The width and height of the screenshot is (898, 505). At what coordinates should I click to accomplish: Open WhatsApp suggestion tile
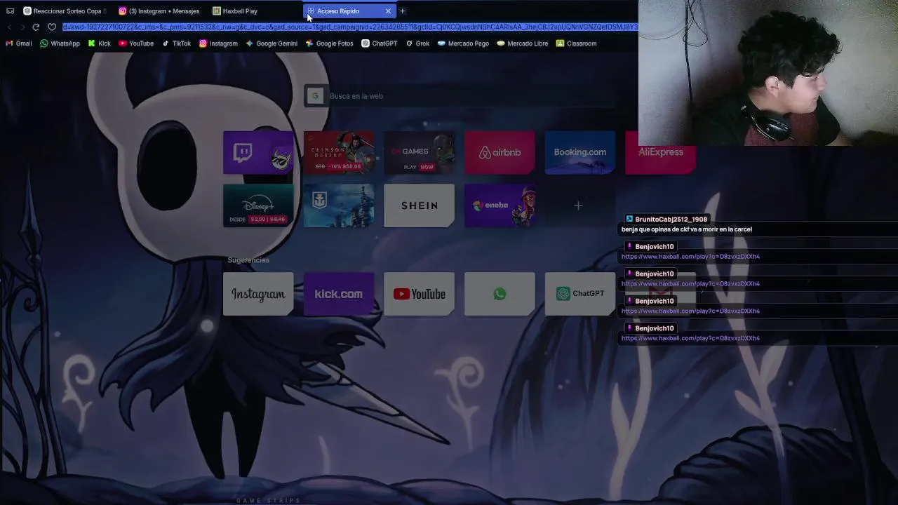[500, 294]
